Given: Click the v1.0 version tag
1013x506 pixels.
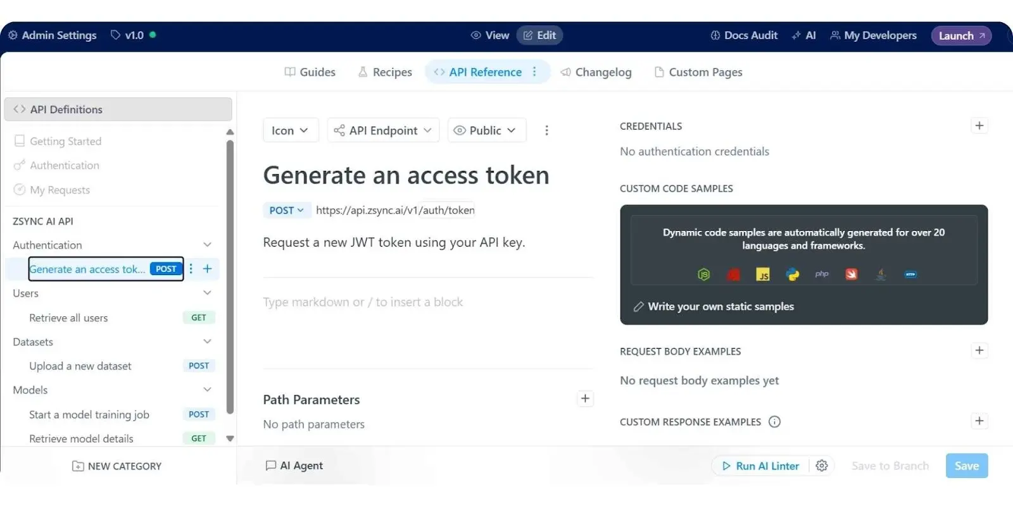Looking at the screenshot, I should tap(127, 35).
